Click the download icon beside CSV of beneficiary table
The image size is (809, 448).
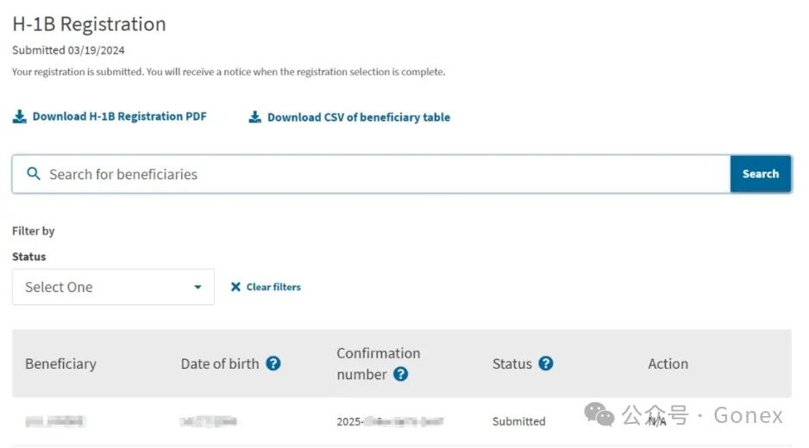(254, 117)
